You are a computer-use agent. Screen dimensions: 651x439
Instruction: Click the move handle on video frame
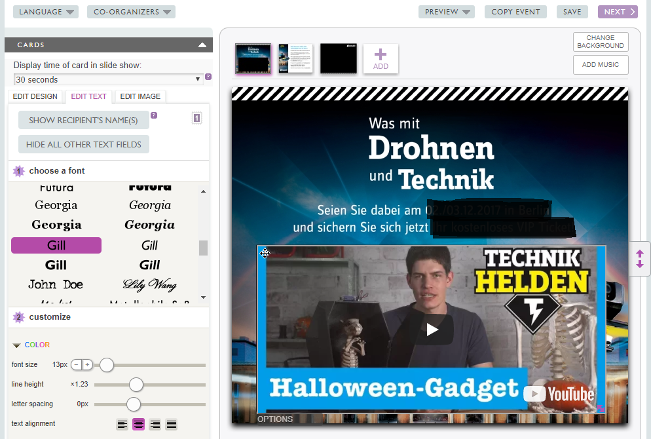(265, 254)
